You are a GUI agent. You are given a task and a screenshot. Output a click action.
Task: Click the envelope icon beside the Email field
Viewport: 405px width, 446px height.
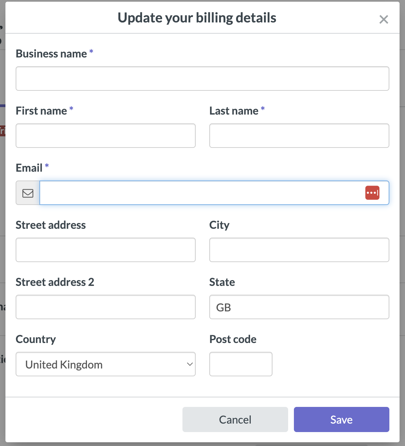click(28, 193)
